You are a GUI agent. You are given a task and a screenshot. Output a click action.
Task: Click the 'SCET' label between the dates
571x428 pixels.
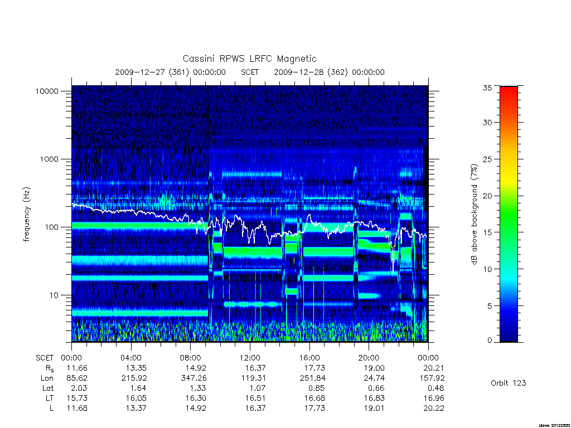click(250, 72)
